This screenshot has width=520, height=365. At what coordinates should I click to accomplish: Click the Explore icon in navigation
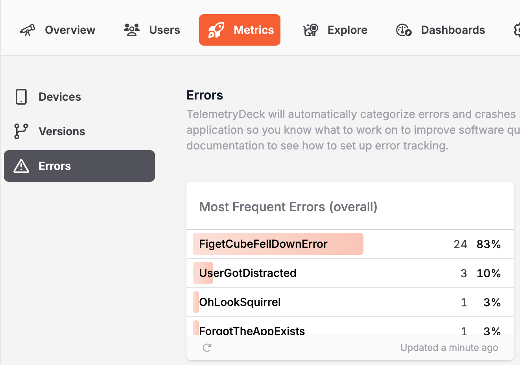[310, 30]
